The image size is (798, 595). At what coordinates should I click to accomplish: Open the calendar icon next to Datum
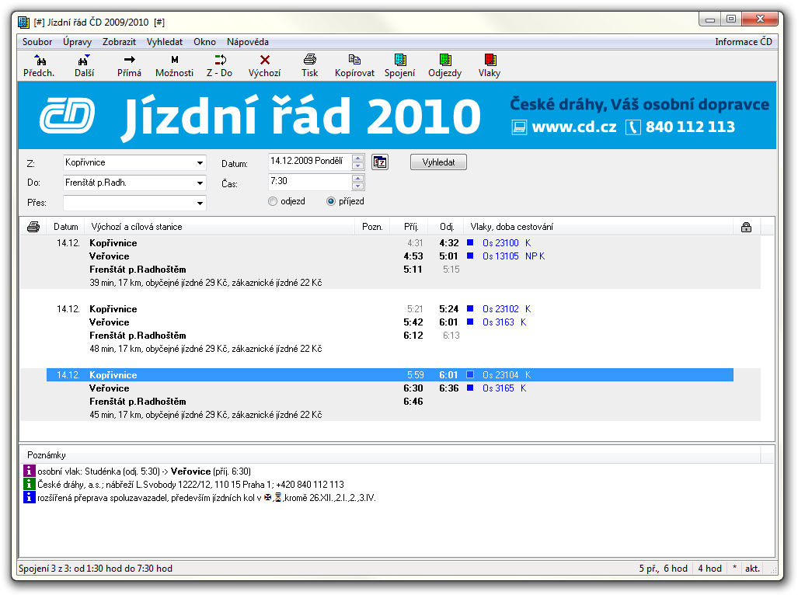click(380, 162)
